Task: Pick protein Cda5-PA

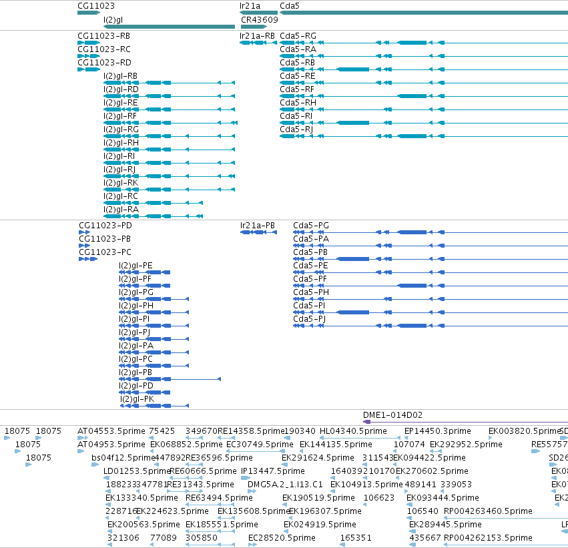Action: pyautogui.click(x=311, y=239)
